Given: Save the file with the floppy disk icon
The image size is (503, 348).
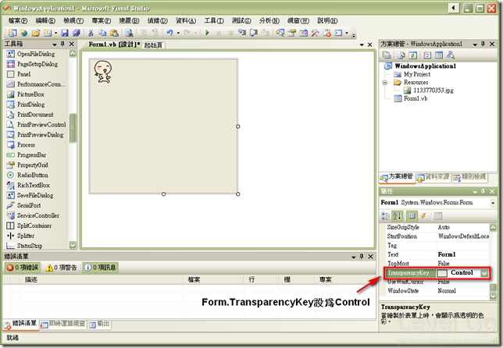Looking at the screenshot, I should click(x=65, y=33).
